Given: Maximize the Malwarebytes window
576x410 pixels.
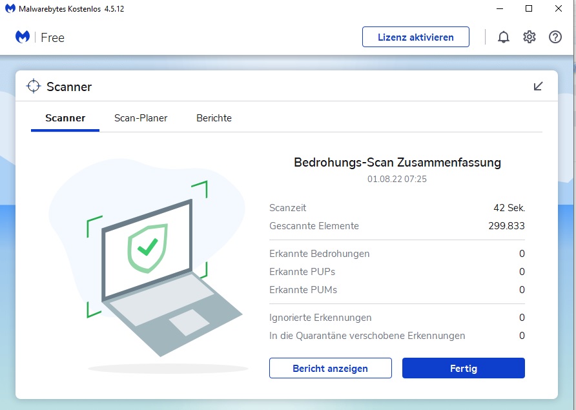Looking at the screenshot, I should coord(529,8).
